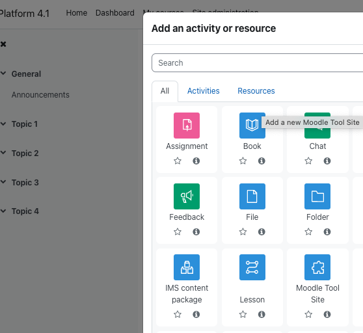Jump to Topic 1 section
The image size is (363, 333).
(x=25, y=124)
